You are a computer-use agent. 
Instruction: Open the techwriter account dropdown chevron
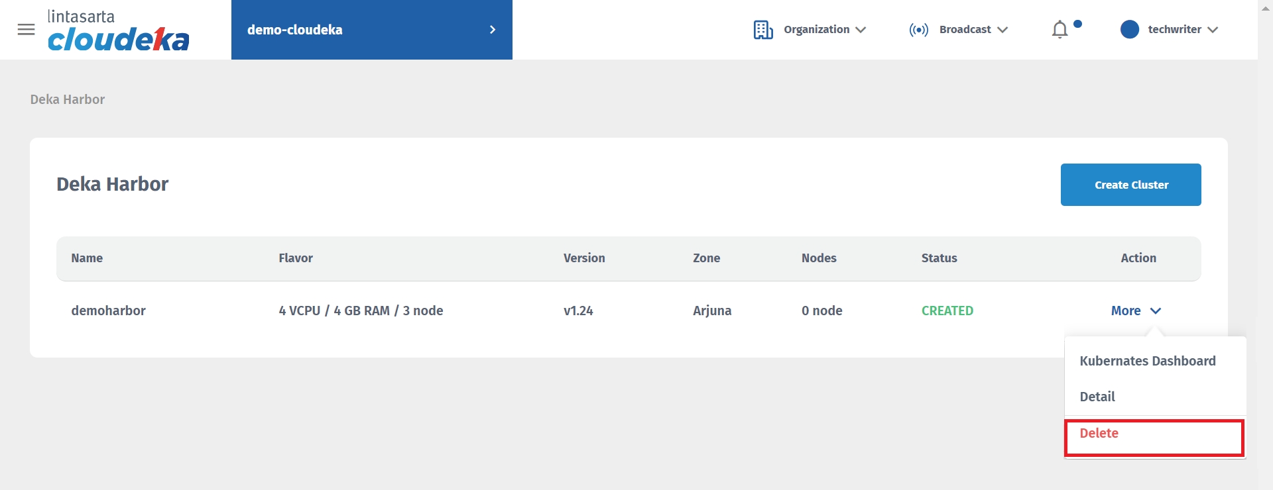click(x=1213, y=30)
